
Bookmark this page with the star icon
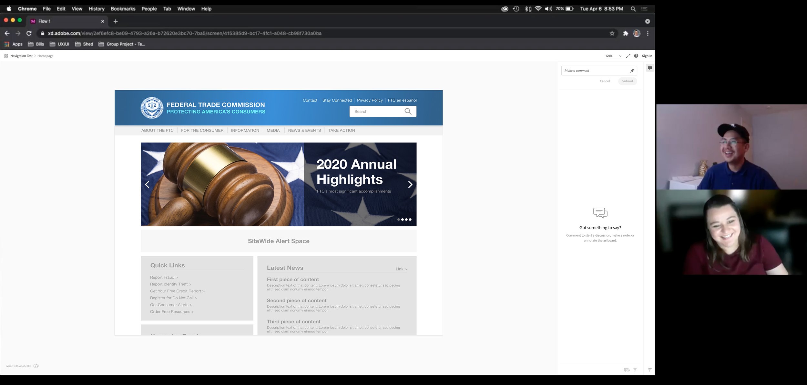coord(612,33)
